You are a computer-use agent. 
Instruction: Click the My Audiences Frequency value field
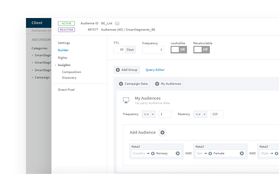[x=165, y=114]
